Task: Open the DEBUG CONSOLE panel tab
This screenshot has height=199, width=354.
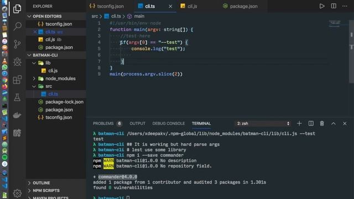Action: (x=168, y=123)
